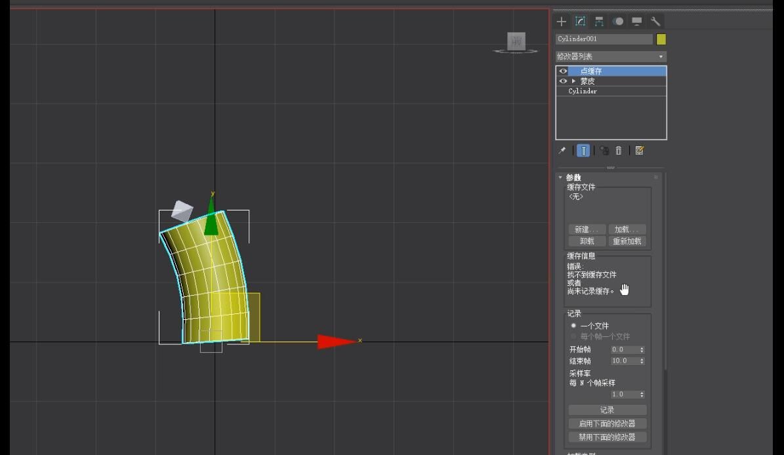Screen dimensions: 784x455
Task: Toggle Show End Result icon
Action: tap(583, 150)
